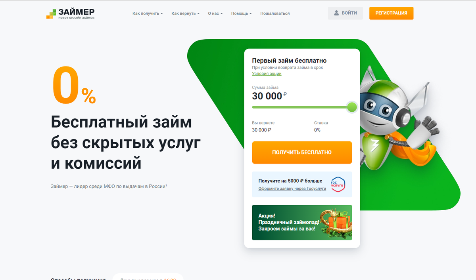
Task: Select the Пожаловаться menu item
Action: (x=275, y=13)
